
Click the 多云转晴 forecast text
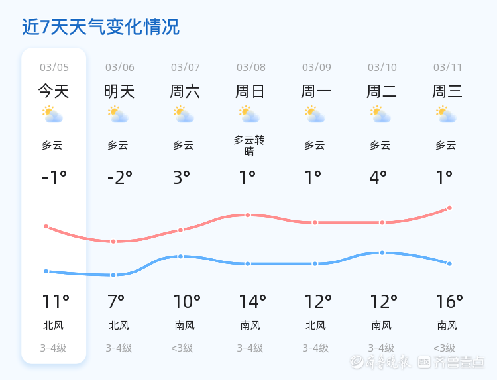tap(249, 146)
